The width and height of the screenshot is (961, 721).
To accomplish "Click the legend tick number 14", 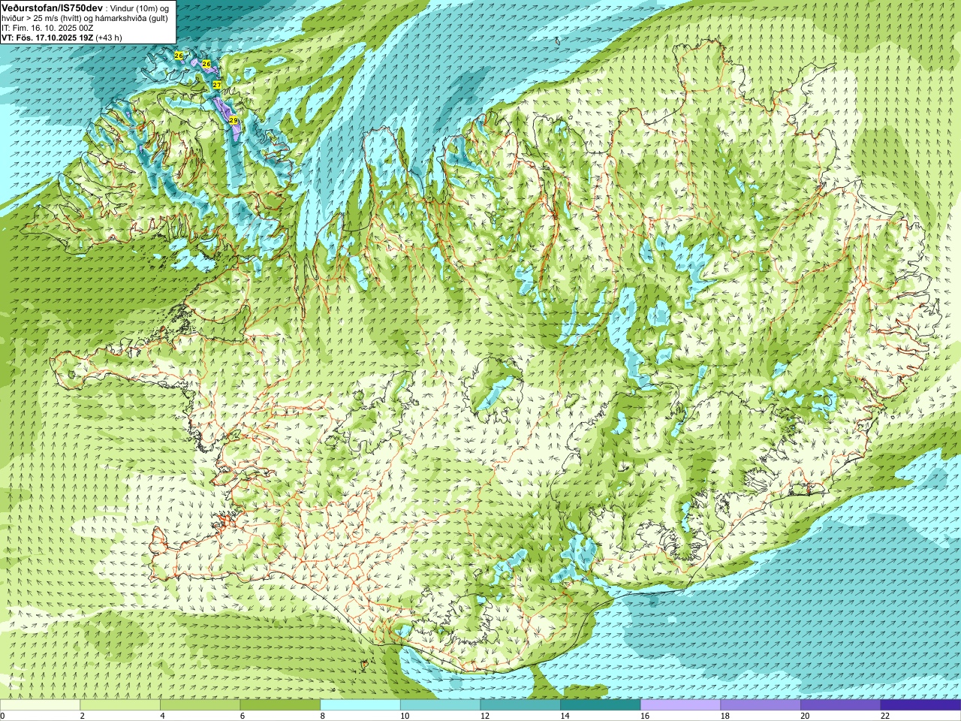I will coord(565,716).
